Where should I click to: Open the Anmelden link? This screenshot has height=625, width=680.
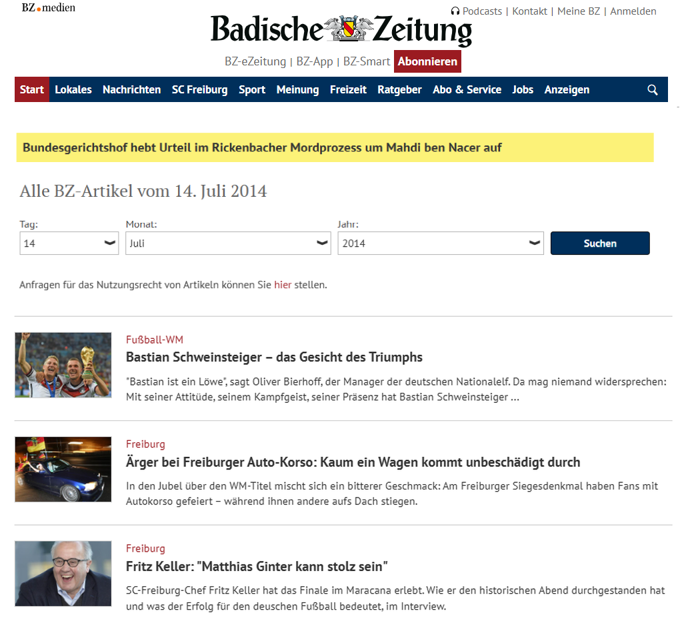633,11
